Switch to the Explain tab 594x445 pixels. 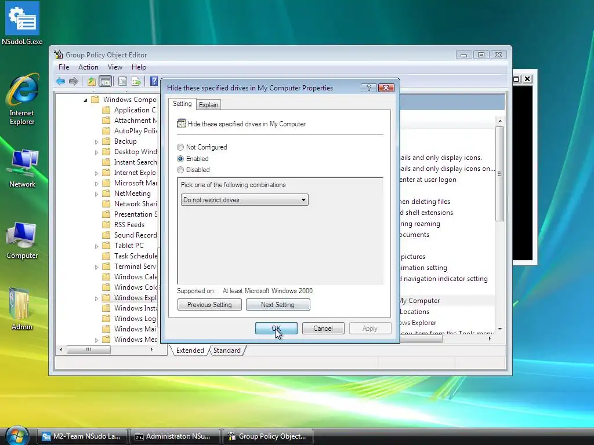coord(208,105)
